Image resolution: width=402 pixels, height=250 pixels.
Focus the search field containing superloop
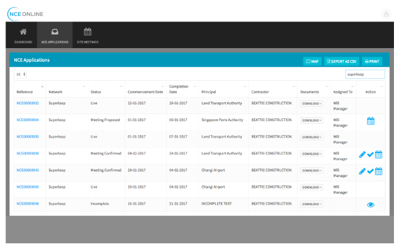[365, 74]
